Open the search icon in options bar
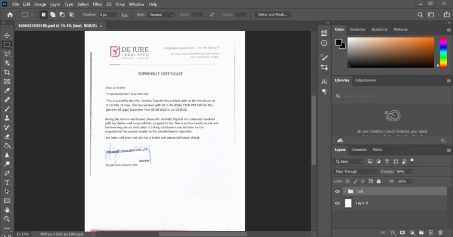 [420, 15]
